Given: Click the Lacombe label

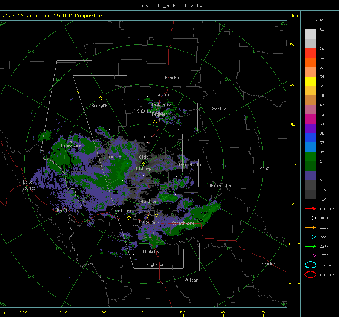Looking at the screenshot, I should pos(162,95).
